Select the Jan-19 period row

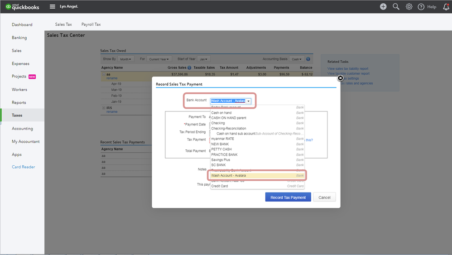pyautogui.click(x=116, y=102)
